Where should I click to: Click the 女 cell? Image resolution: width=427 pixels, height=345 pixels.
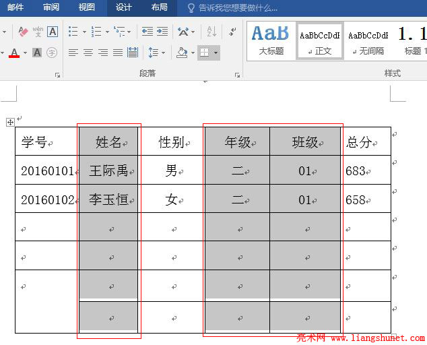[172, 199]
